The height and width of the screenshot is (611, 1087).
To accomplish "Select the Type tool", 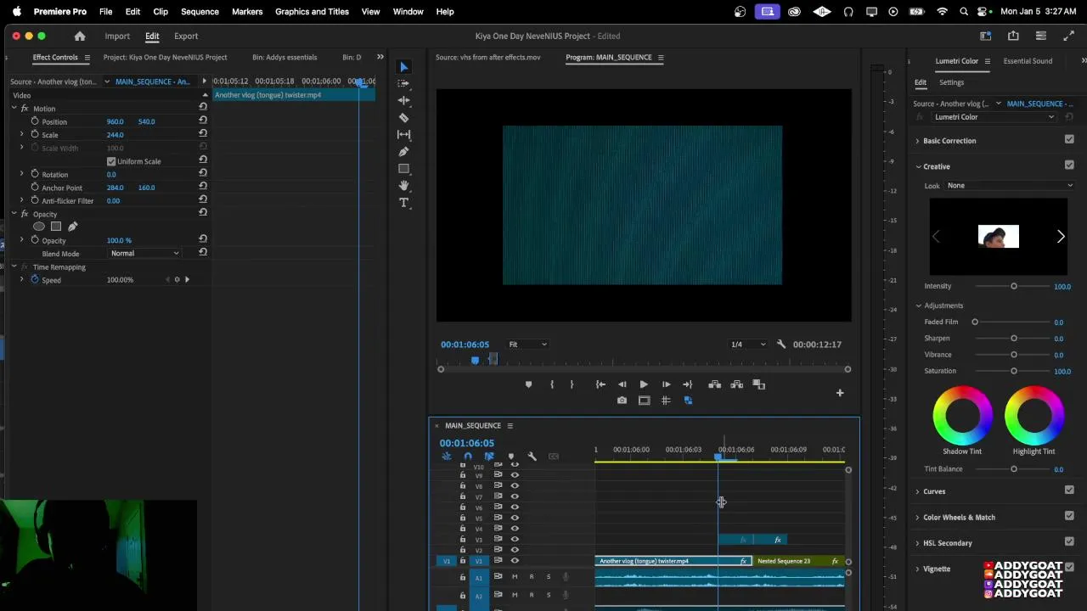I will [404, 203].
